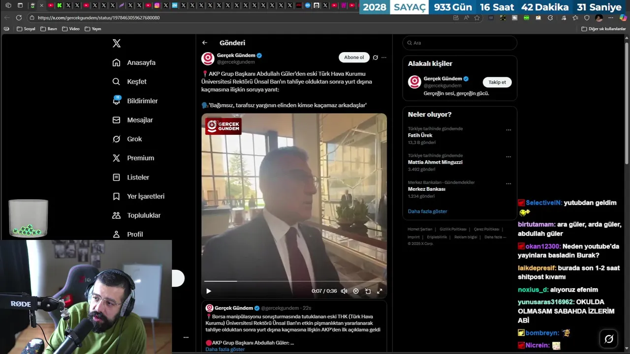Open the Mattia Ahmet Minguzzi trend

435,162
